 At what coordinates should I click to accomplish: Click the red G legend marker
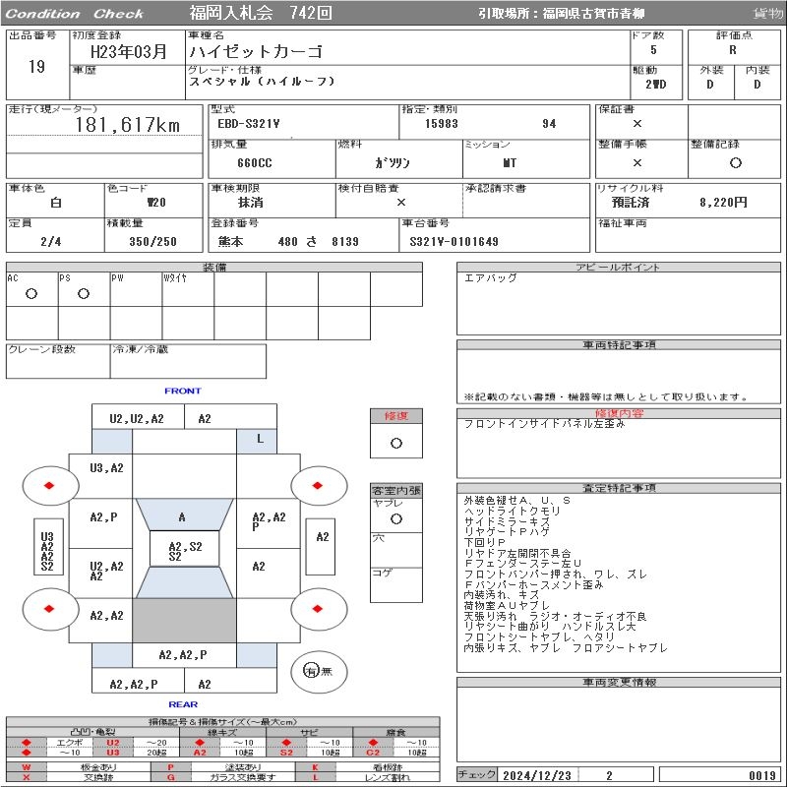[170, 777]
